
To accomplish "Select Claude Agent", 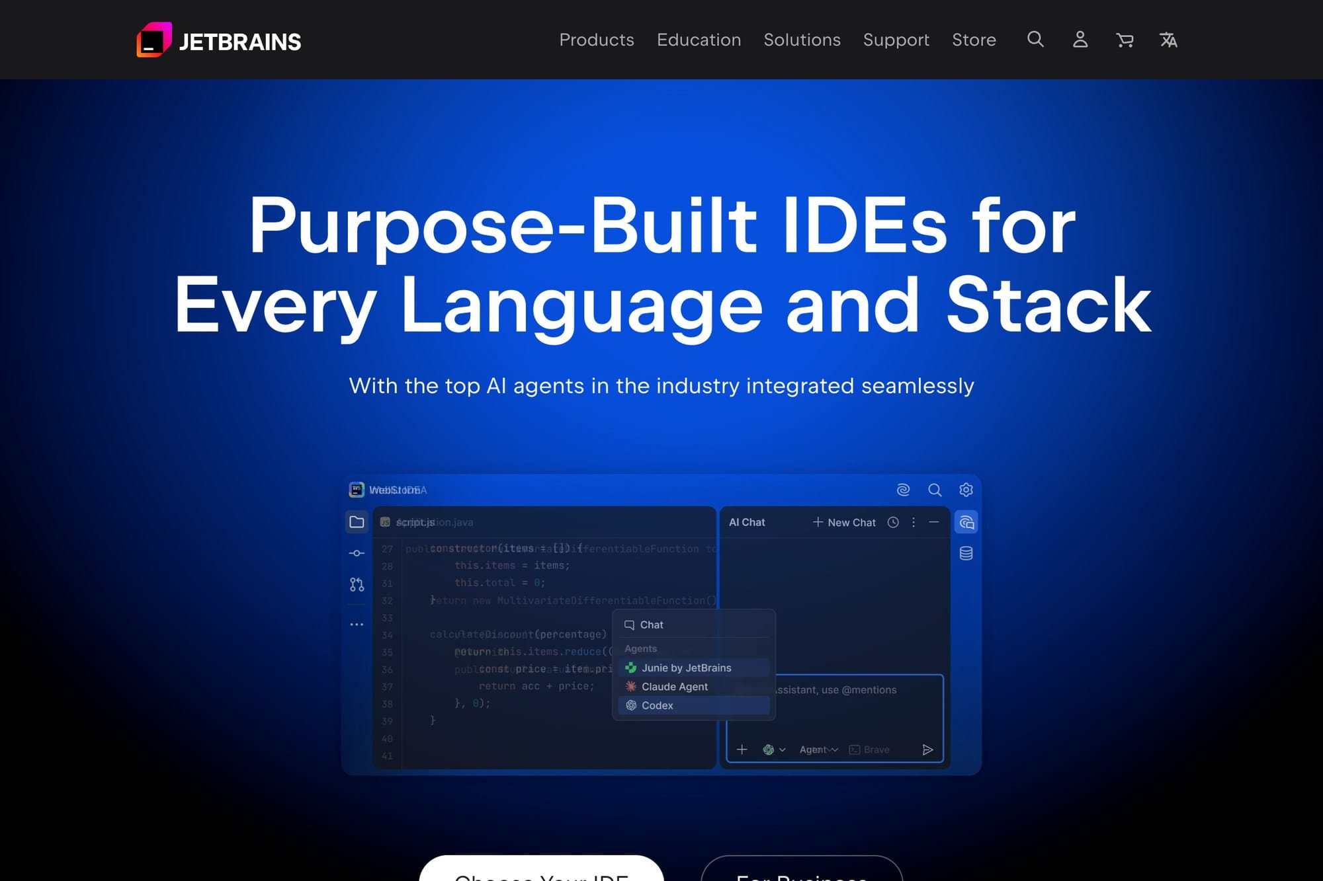I will [694, 687].
